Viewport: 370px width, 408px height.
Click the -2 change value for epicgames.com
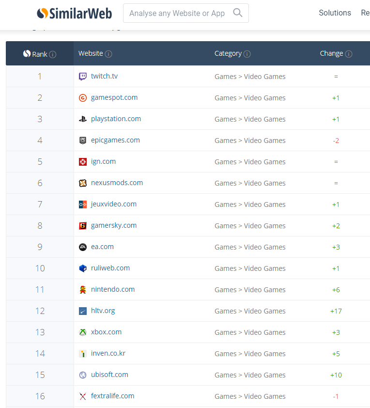[336, 141]
